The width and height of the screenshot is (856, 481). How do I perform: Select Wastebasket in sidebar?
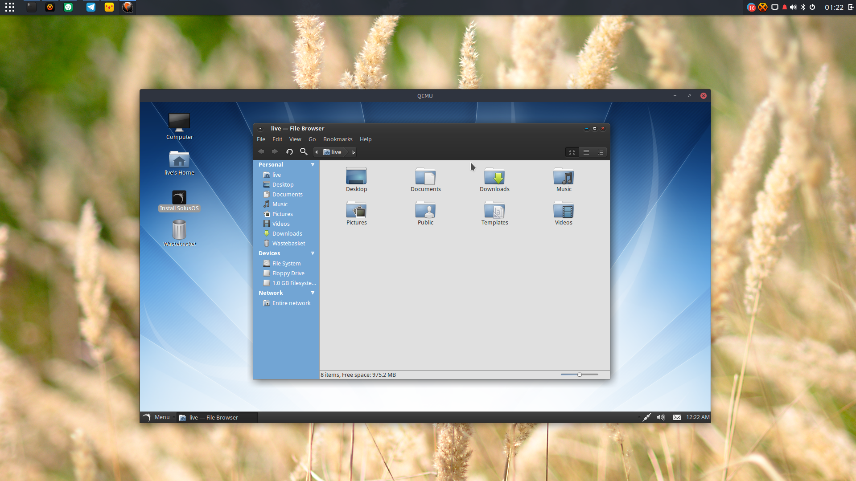[286, 244]
